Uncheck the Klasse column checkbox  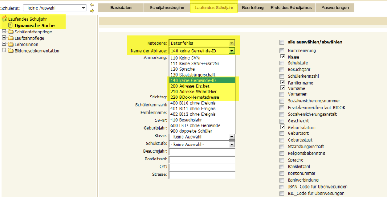[x=283, y=57]
